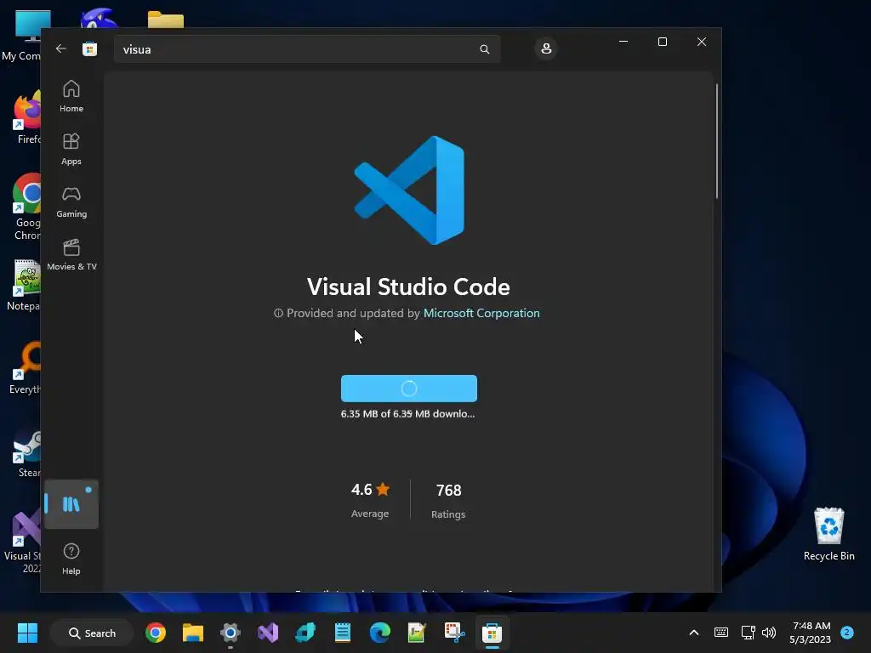Click the info icon before 'Provided and updated'
The width and height of the screenshot is (871, 653).
278,313
